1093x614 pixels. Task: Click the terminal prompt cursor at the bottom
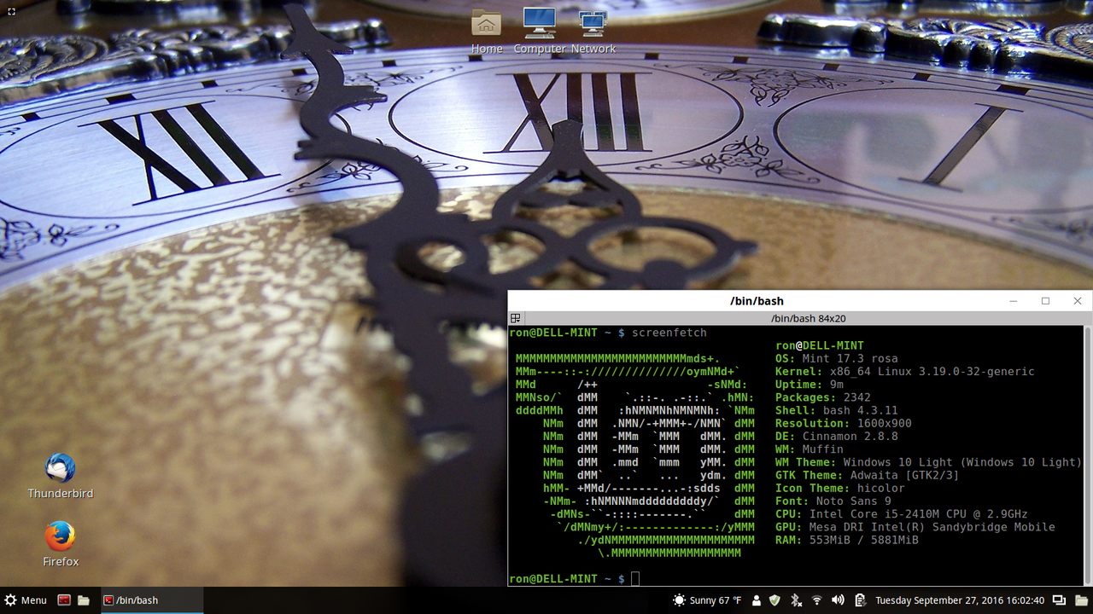(635, 579)
